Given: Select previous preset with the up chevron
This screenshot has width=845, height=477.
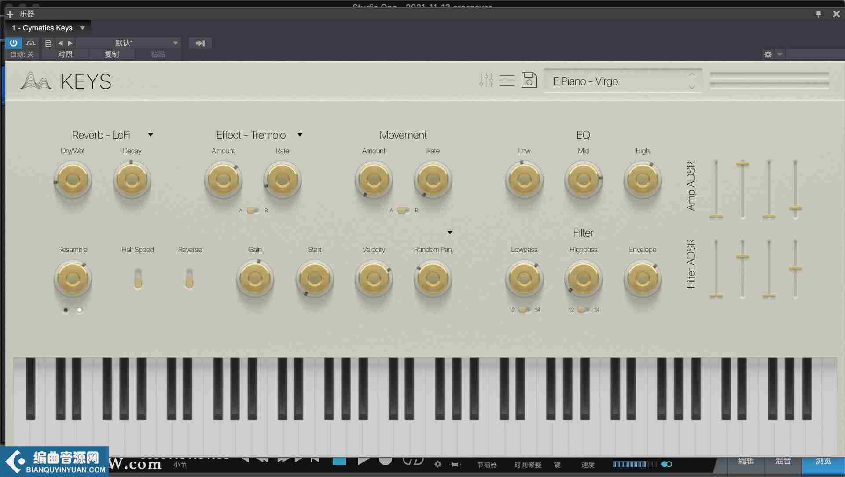Looking at the screenshot, I should (x=692, y=74).
